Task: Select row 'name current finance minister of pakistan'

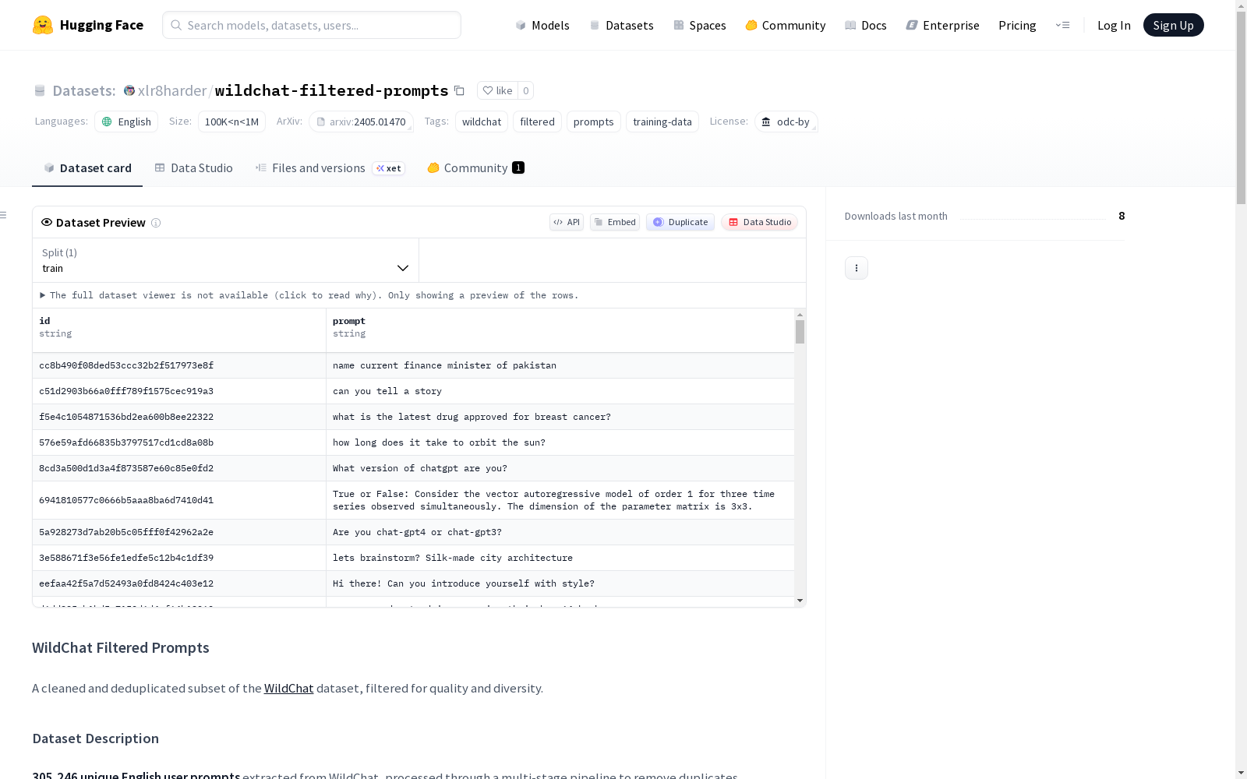Action: click(x=413, y=365)
